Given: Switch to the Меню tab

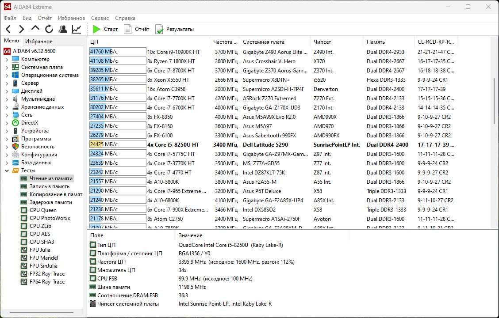Looking at the screenshot, I should (x=12, y=41).
